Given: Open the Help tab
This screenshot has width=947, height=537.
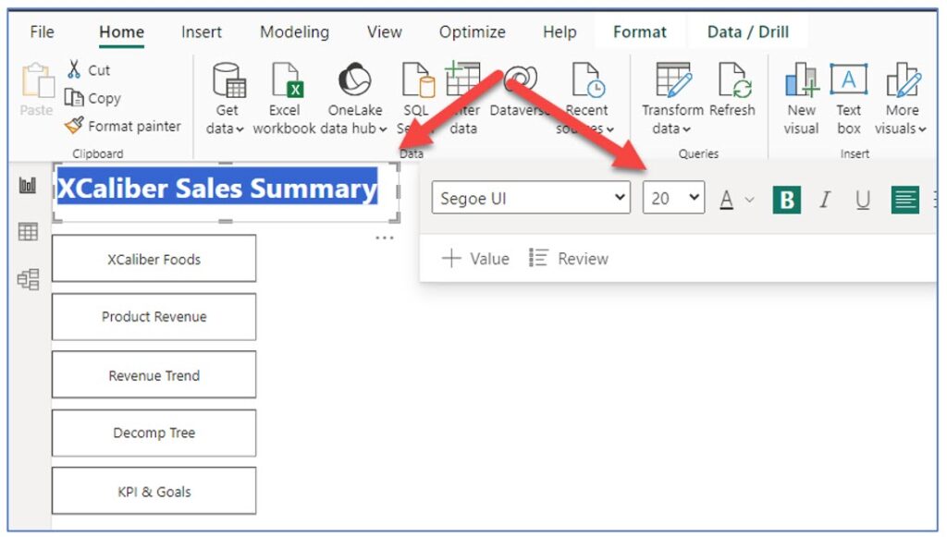Looking at the screenshot, I should (560, 32).
